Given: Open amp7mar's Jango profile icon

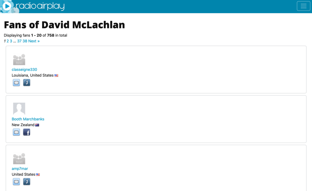Looking at the screenshot, I should point(27,182).
